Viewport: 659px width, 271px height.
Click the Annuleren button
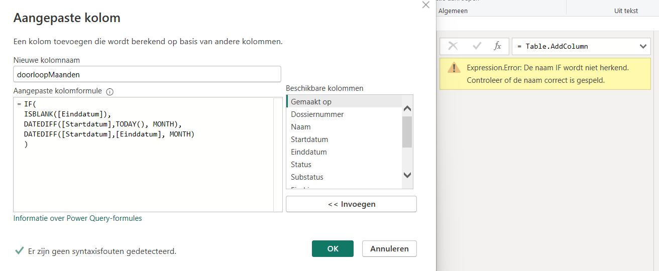click(x=389, y=248)
